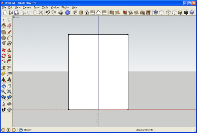Activate the Eraser tool
197x133 pixels.
tap(9, 26)
